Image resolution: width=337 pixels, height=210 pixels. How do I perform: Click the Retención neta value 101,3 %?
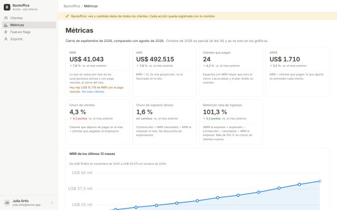tap(215, 112)
